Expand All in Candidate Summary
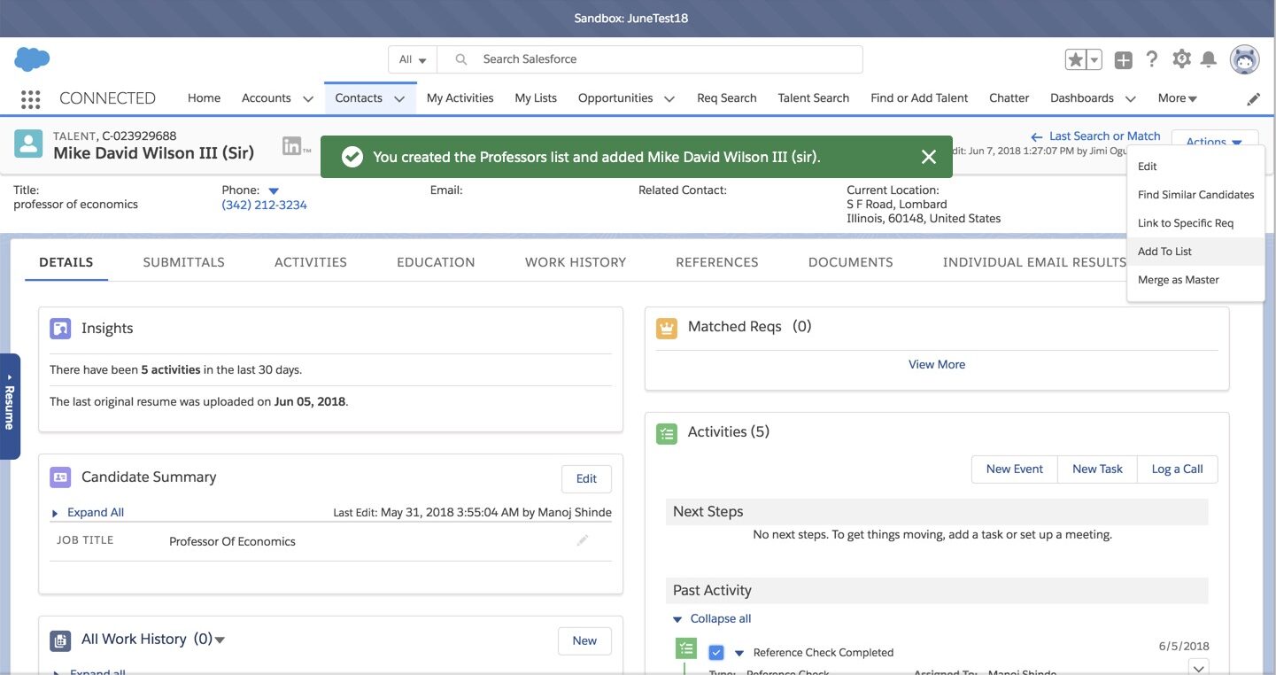Viewport: 1276px width, 675px height. [x=95, y=512]
